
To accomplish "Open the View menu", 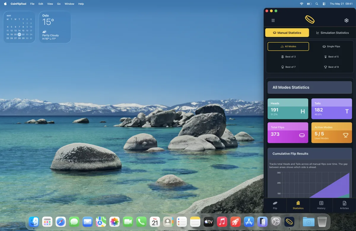I will pyautogui.click(x=50, y=4).
